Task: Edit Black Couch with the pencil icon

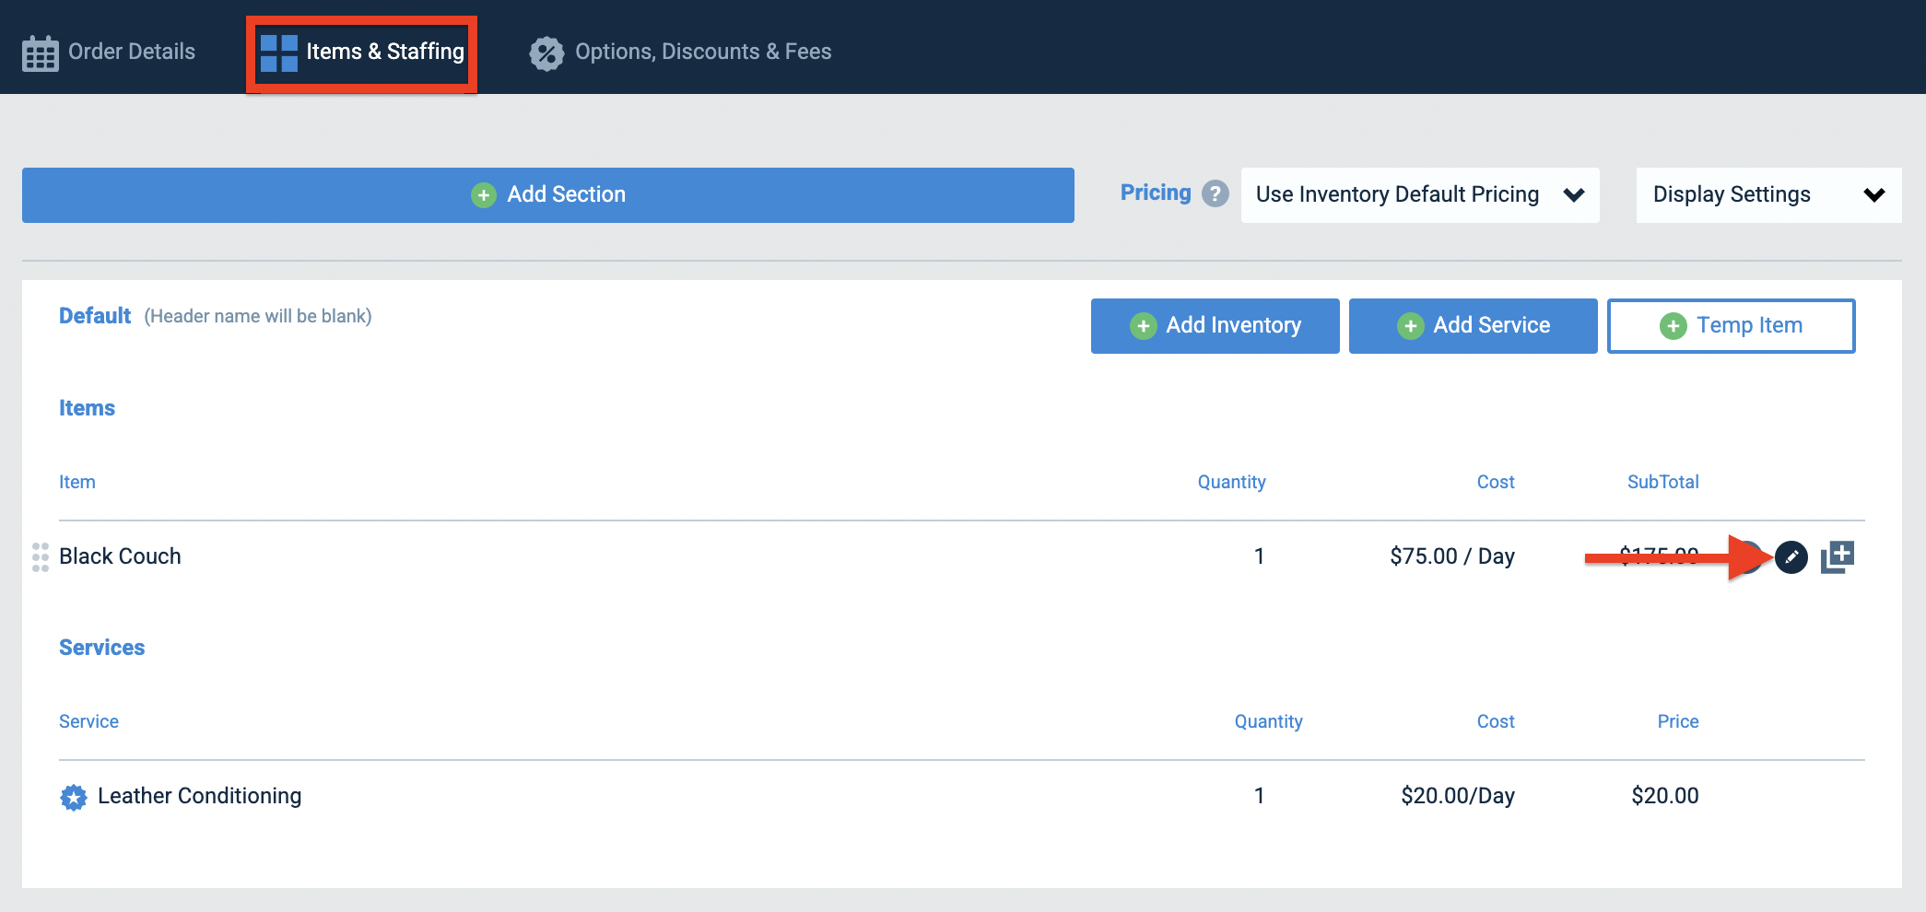Action: [x=1791, y=556]
